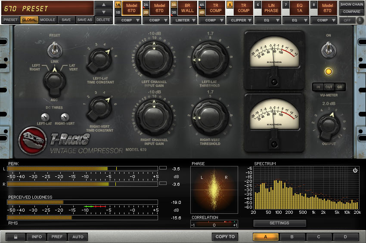Screen dimensions: 366x243
Task: Select slot 3A in the chain
Action: tap(174, 5)
